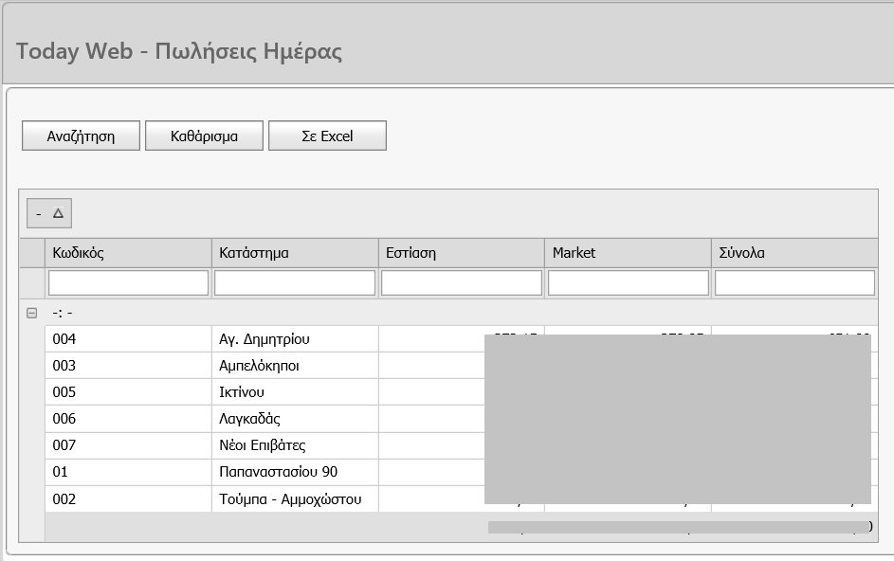Focus the filter box under Εστίαση
Screen dimensions: 894x561
[462, 282]
